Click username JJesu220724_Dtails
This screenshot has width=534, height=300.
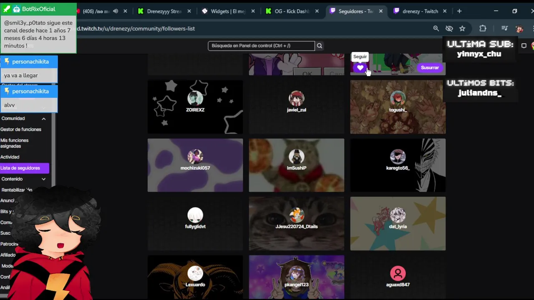pyautogui.click(x=297, y=226)
